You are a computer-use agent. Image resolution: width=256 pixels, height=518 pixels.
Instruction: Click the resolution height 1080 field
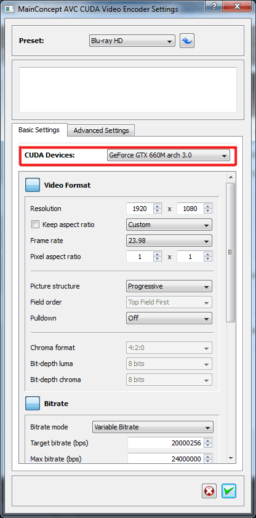point(190,209)
